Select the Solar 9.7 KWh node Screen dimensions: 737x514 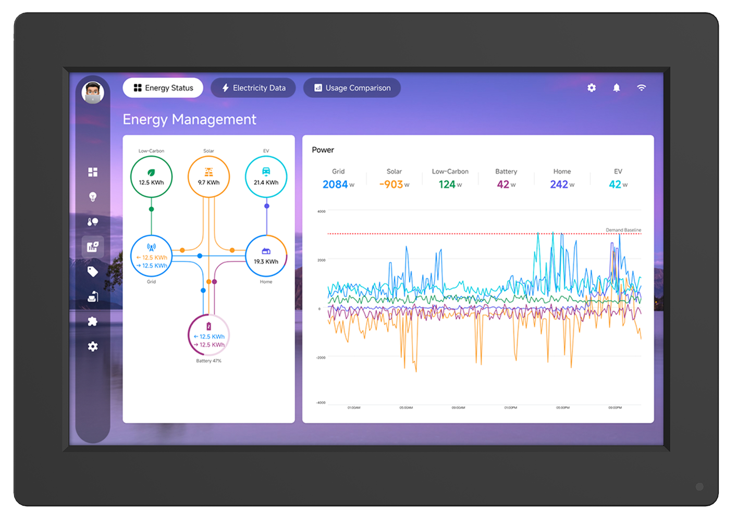coord(208,177)
